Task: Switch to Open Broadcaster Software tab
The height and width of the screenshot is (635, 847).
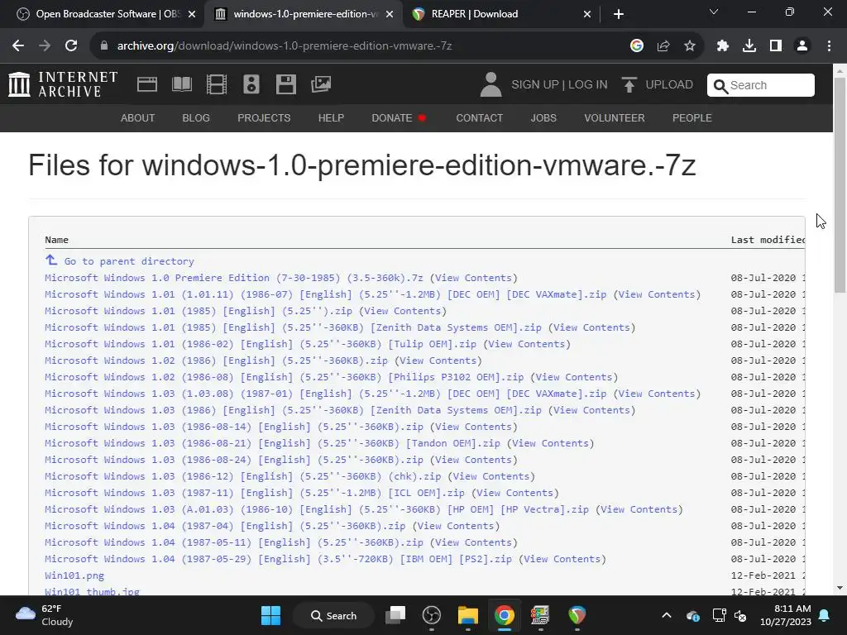Action: click(102, 14)
